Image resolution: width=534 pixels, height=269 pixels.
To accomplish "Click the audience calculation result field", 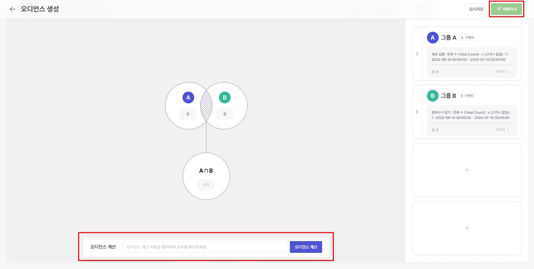I will coord(205,247).
